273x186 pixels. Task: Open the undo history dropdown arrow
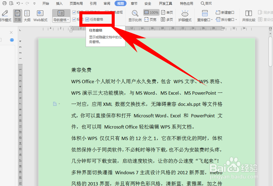(x=22, y=3)
